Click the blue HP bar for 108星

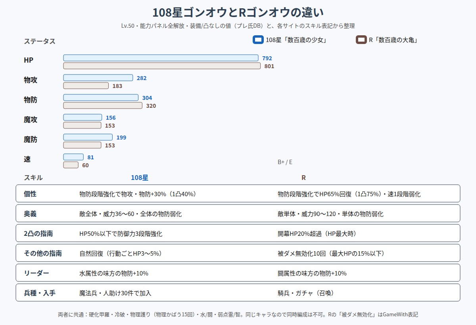point(161,58)
